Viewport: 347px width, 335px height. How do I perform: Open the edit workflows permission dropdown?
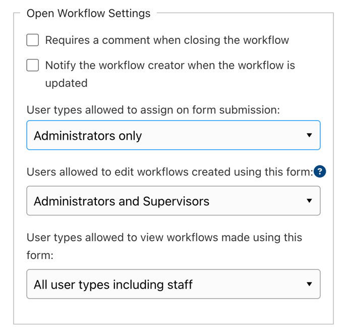[x=173, y=201]
